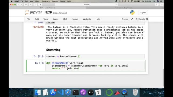The width and height of the screenshot is (173, 97).
Task: Open the Insert menu
Action: [56, 19]
